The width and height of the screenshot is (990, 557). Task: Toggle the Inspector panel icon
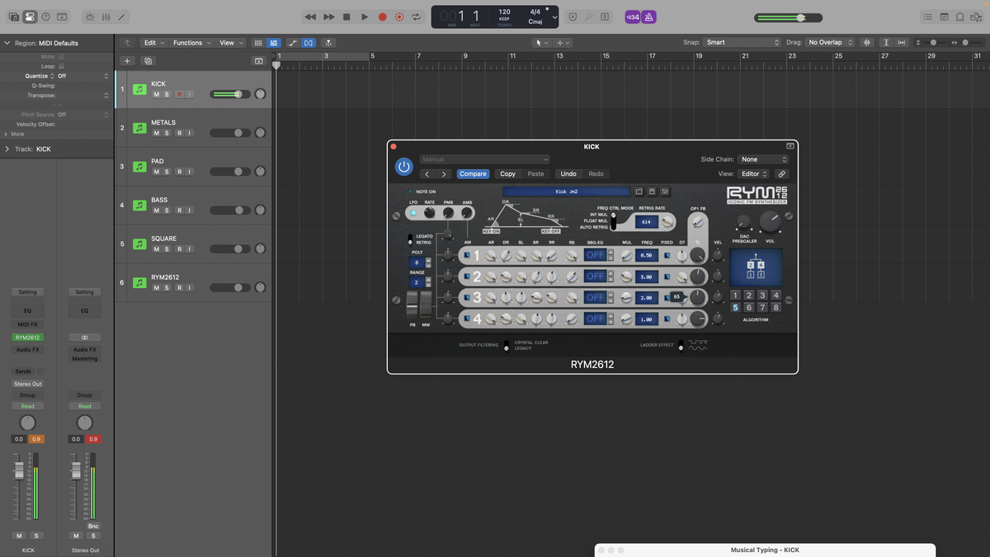point(30,17)
